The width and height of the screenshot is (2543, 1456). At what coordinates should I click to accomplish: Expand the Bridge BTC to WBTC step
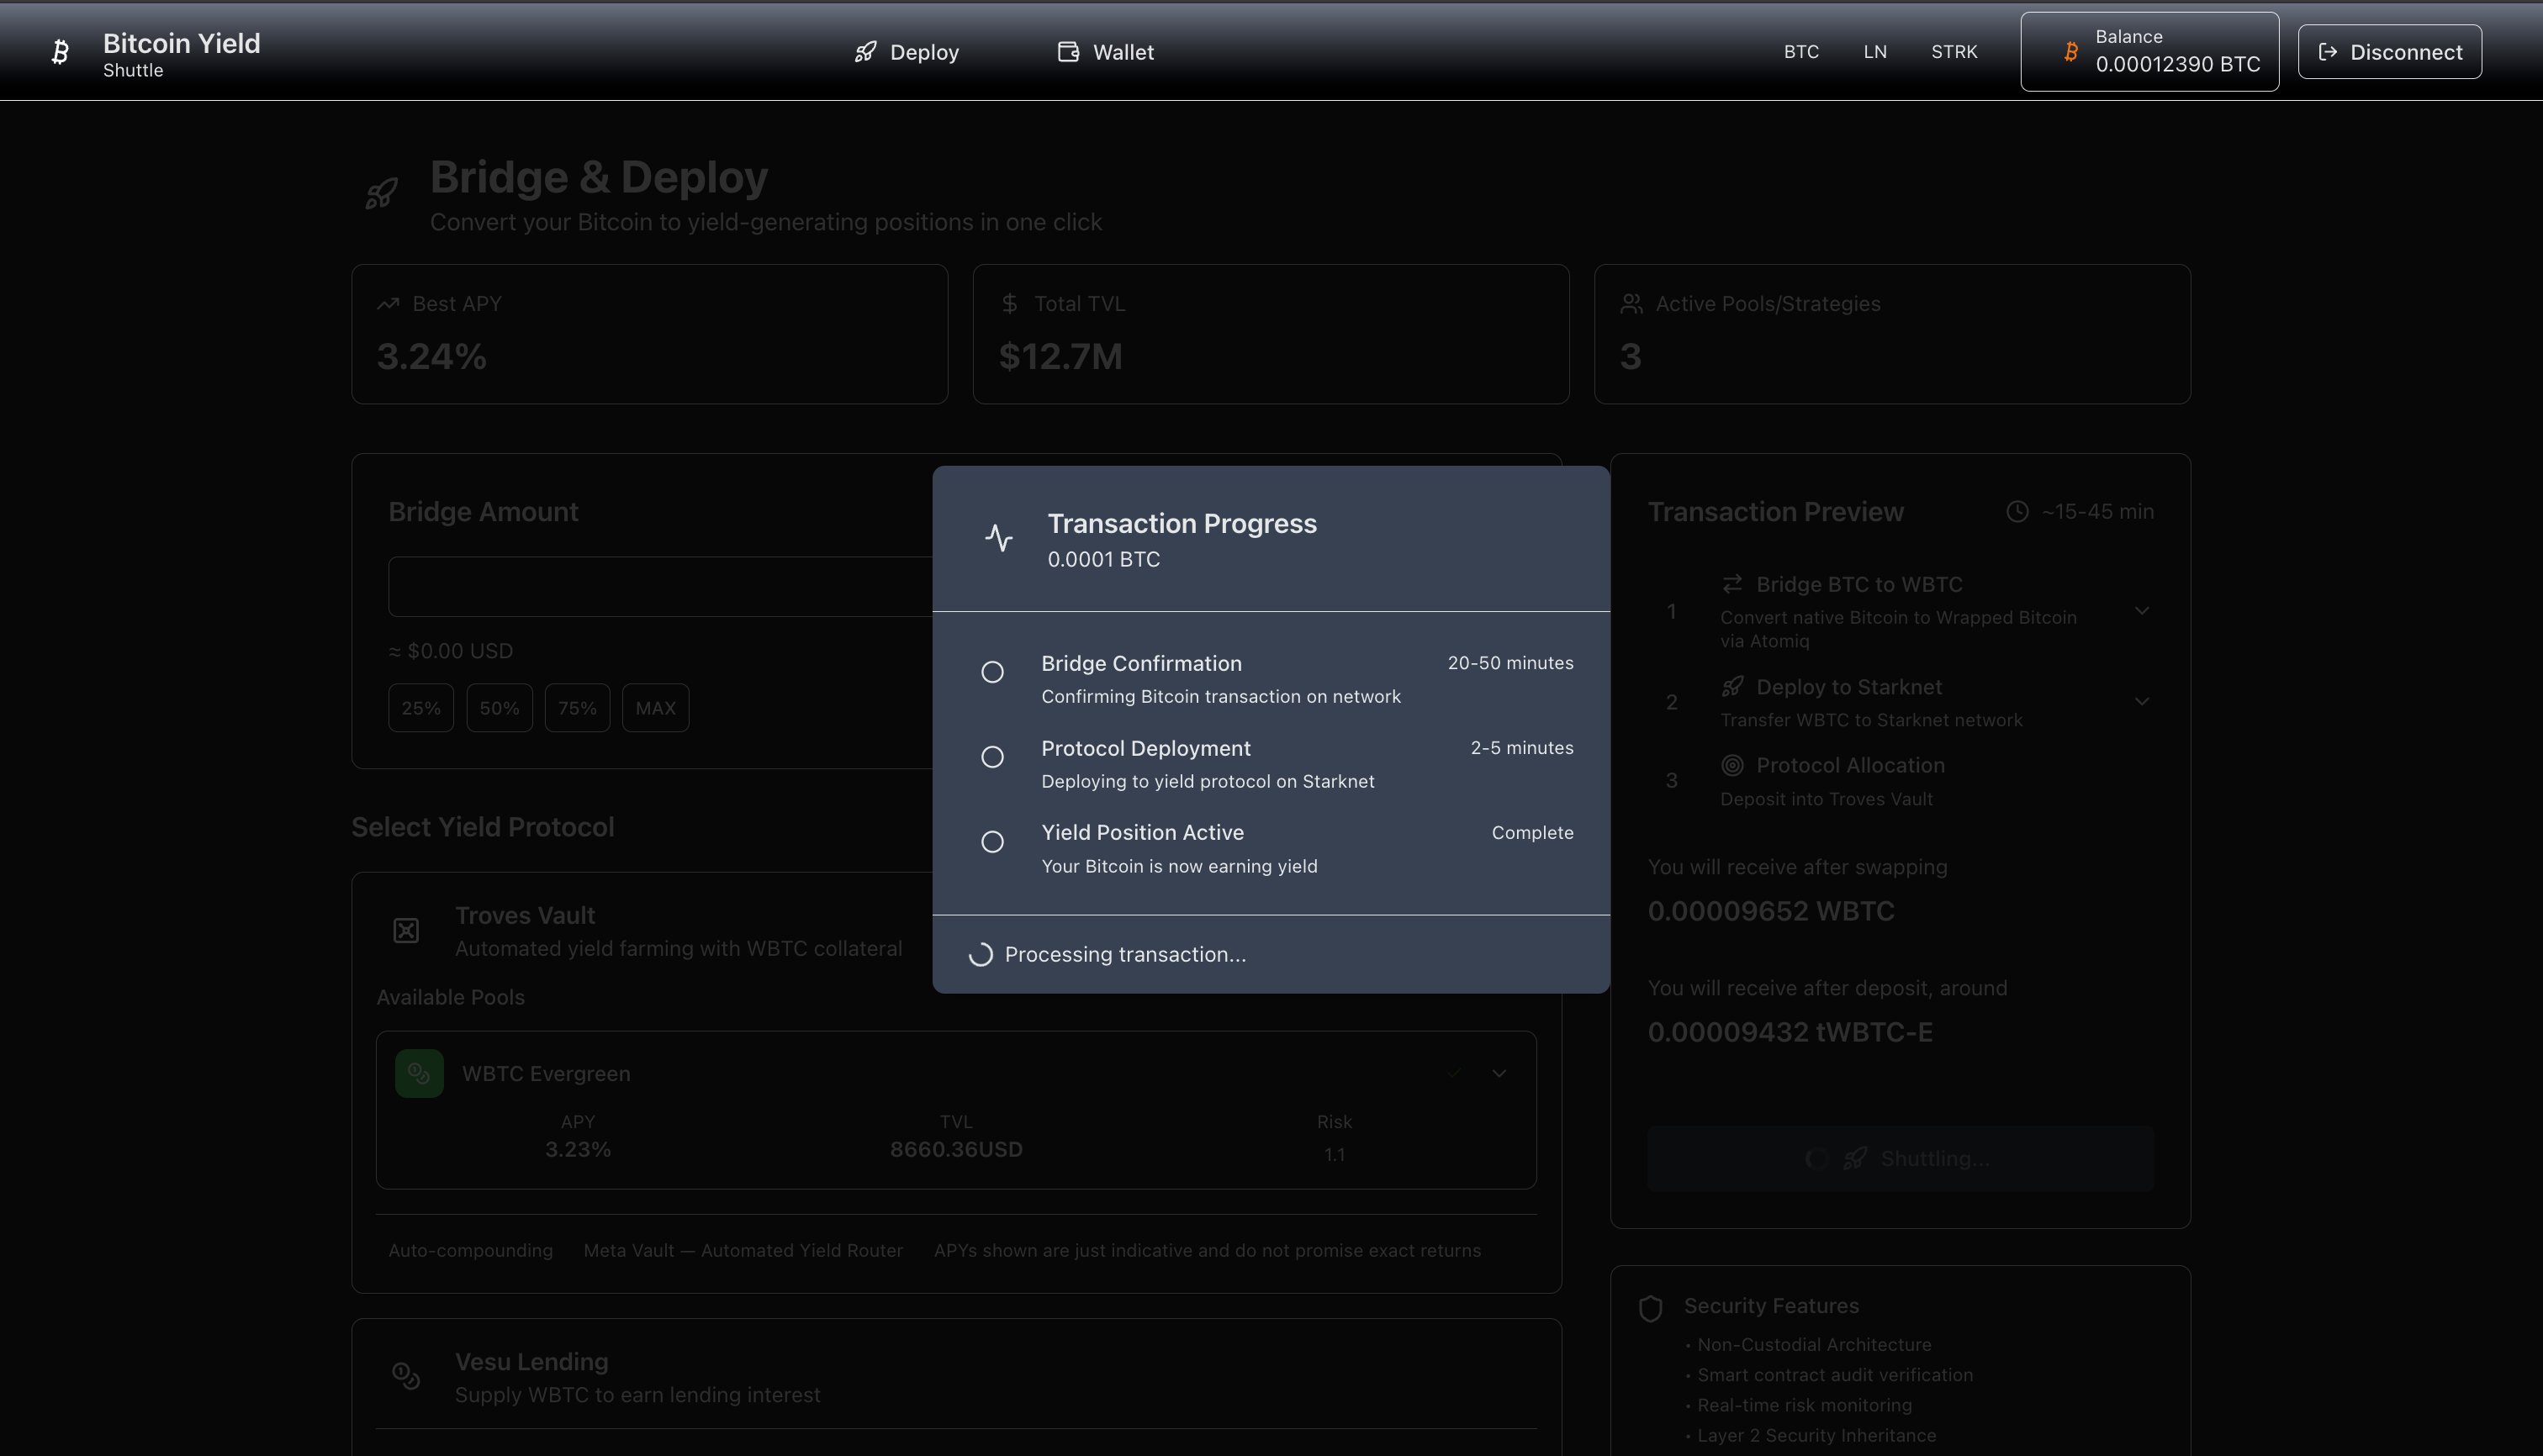(2142, 610)
